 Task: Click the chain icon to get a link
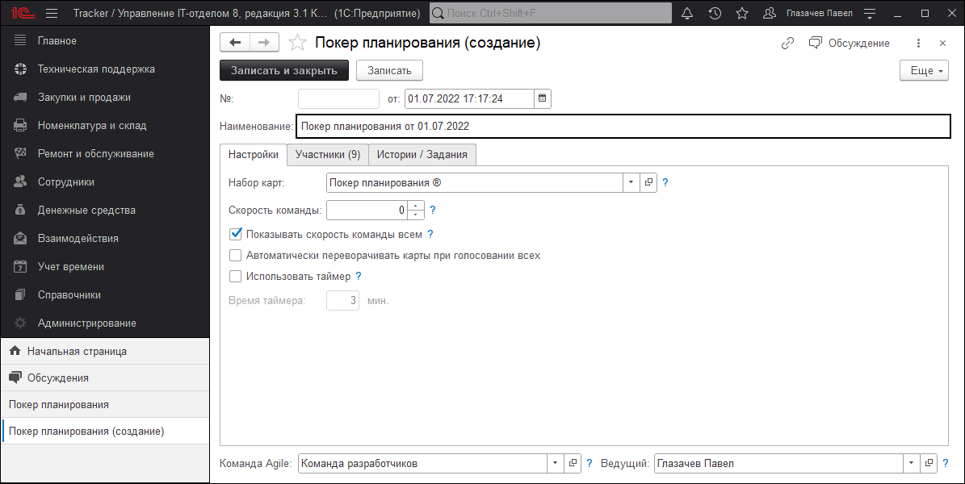tap(787, 43)
